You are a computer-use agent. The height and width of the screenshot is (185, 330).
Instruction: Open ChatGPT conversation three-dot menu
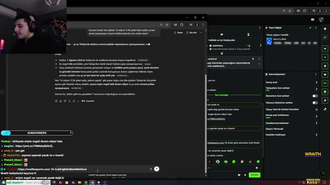(201, 33)
